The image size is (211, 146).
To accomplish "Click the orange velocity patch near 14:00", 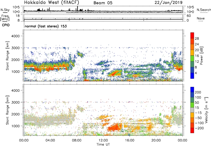I will 114,127.
